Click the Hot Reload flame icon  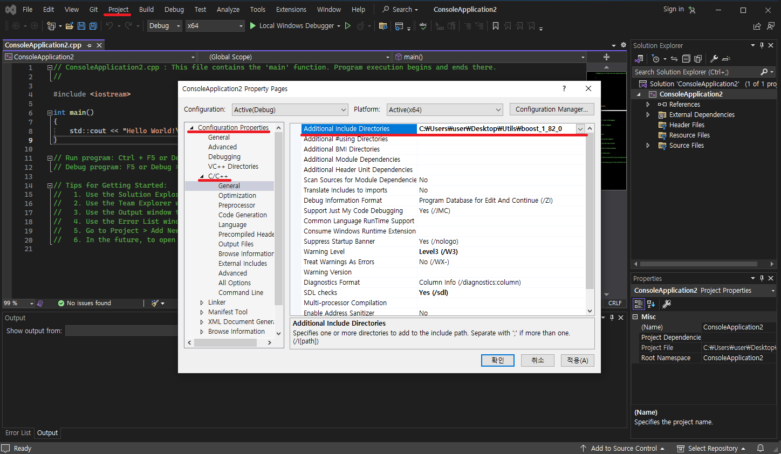[x=360, y=26]
